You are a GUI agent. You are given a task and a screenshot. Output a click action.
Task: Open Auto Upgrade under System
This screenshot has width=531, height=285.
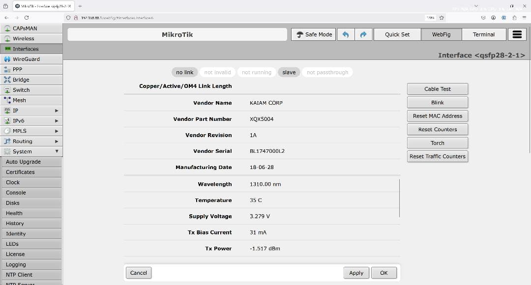pyautogui.click(x=31, y=162)
